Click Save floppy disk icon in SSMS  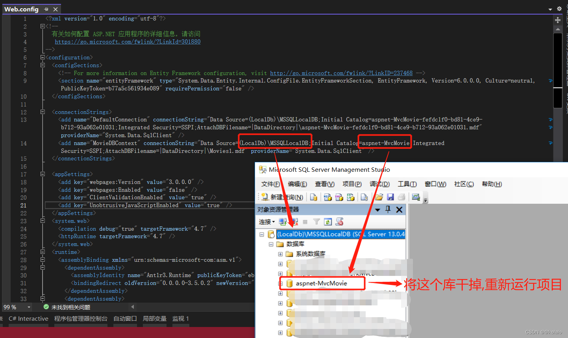[390, 197]
